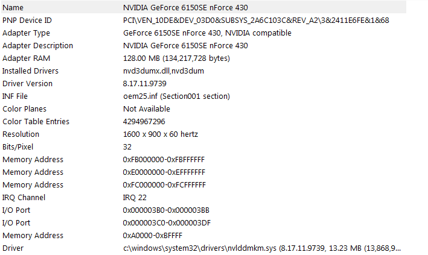Select the IRQ Channel row
The image size is (428, 255).
(x=203, y=198)
